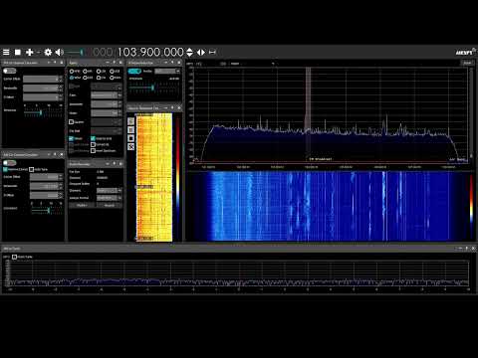
Task: Stop the radio with the square button
Action: 18,52
